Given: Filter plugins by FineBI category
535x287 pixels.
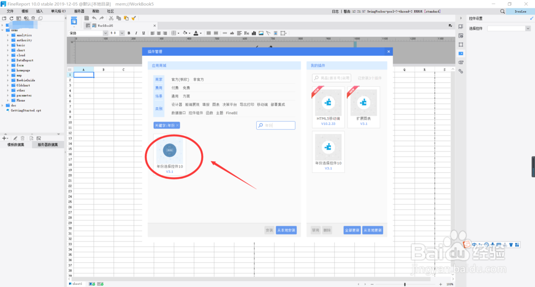Looking at the screenshot, I should click(232, 113).
